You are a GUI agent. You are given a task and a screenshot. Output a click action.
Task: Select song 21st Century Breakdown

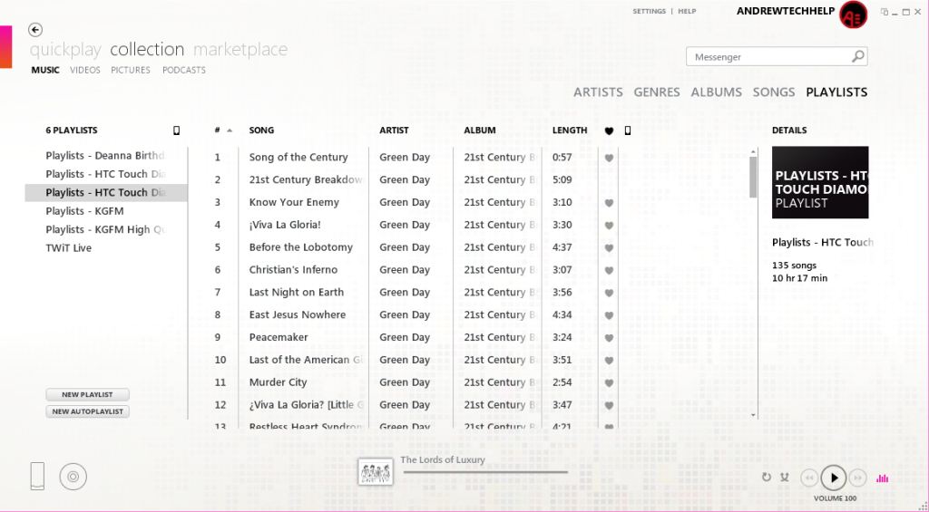tap(305, 180)
